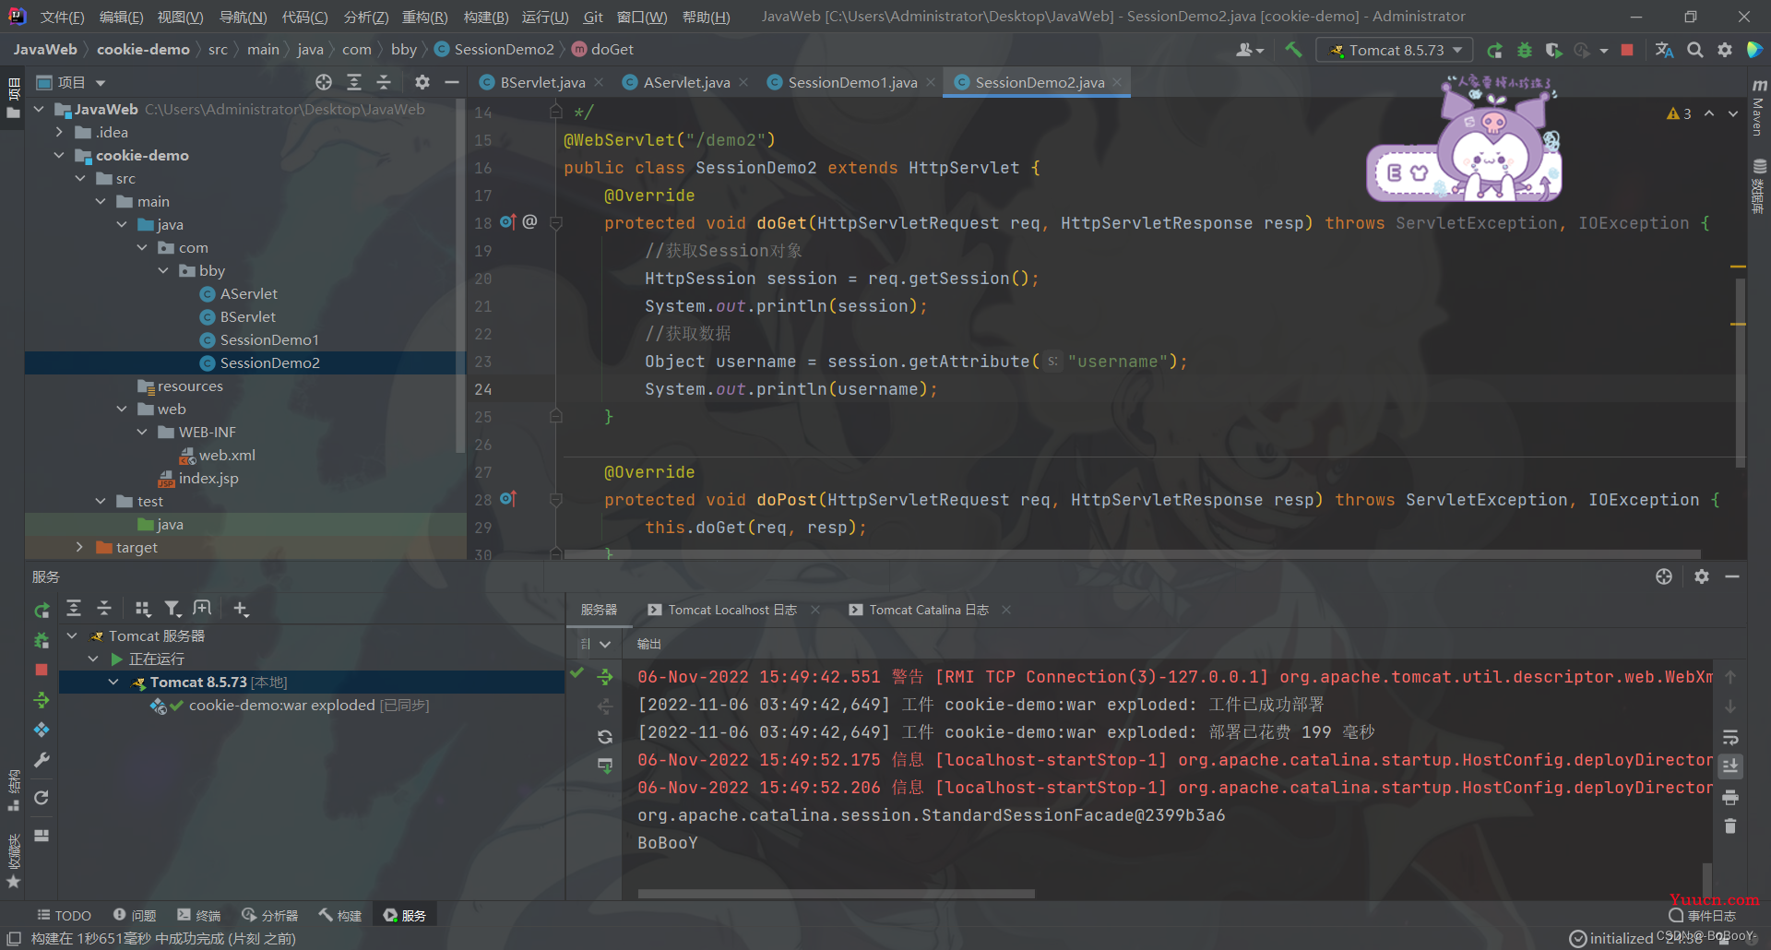1771x950 pixels.
Task: Select web.xml in the project tree
Action: [218, 455]
